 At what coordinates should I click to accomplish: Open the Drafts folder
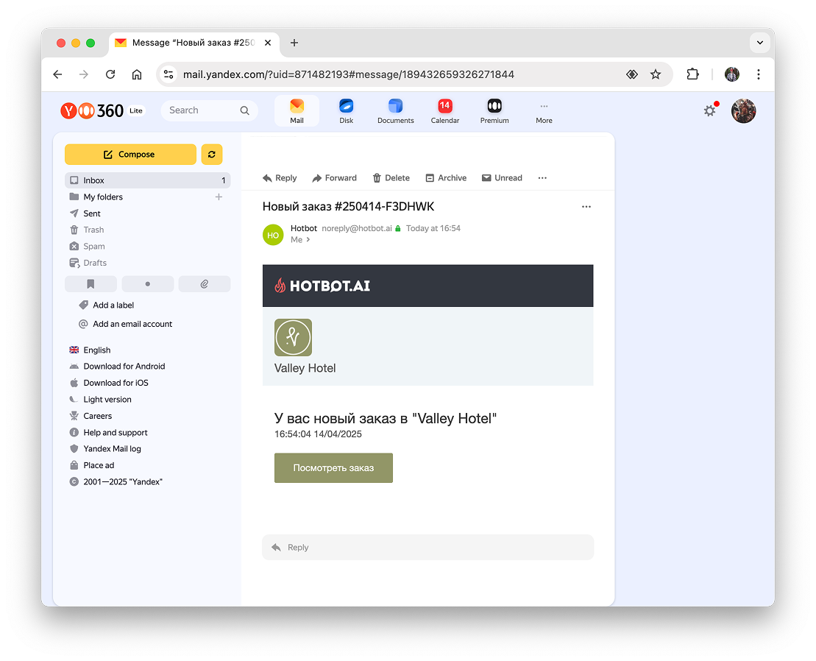click(x=95, y=263)
